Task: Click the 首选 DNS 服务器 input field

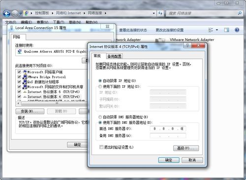Action: (x=168, y=129)
